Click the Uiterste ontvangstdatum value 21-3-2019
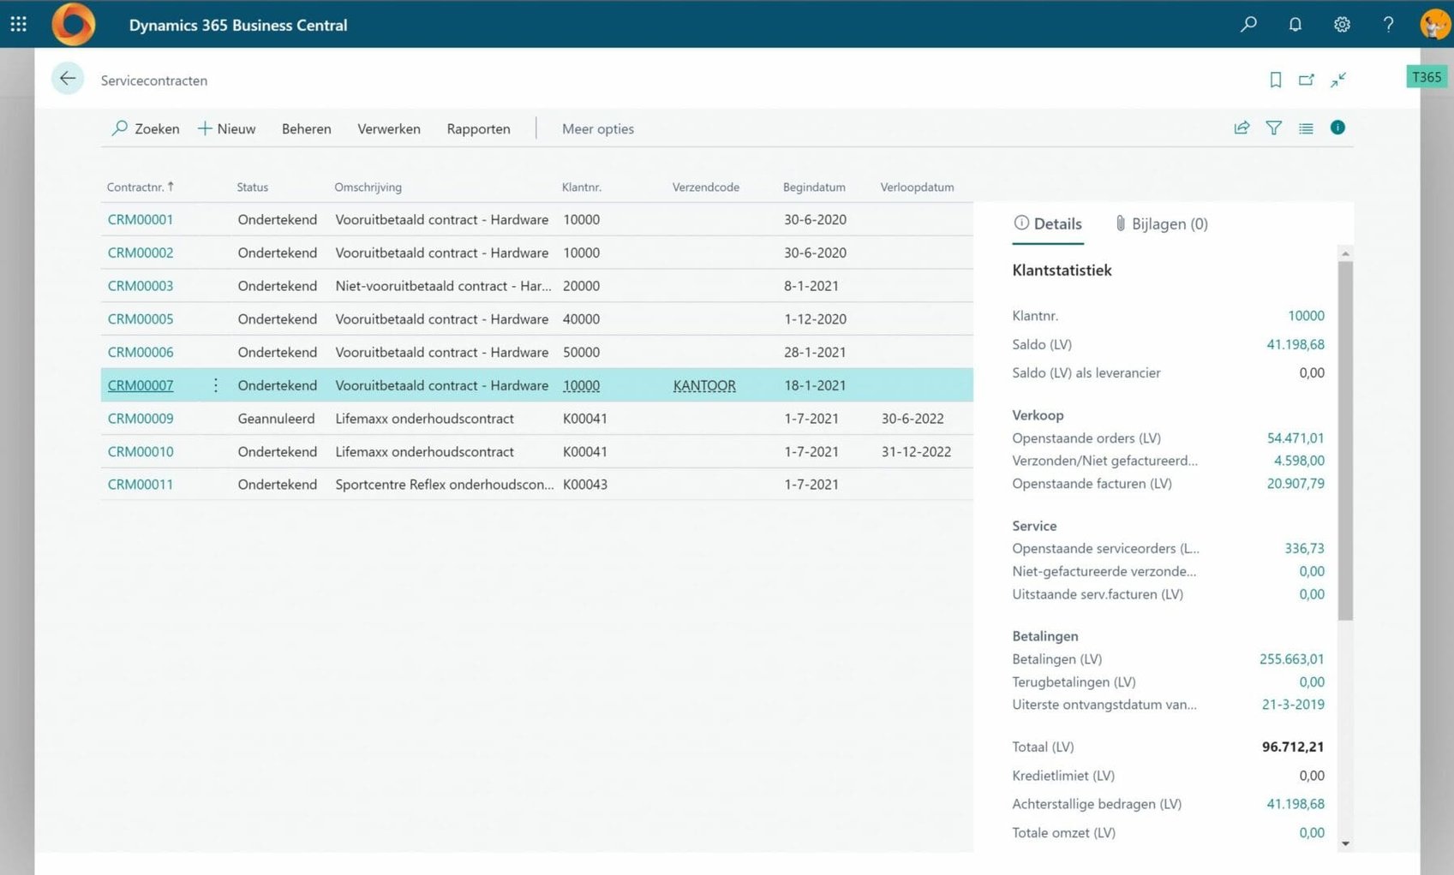 point(1293,705)
